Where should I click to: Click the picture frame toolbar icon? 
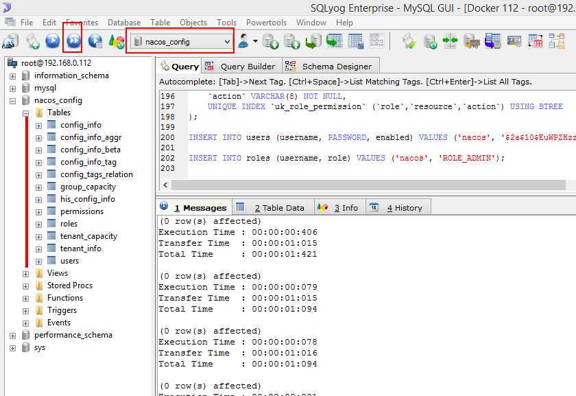[514, 41]
